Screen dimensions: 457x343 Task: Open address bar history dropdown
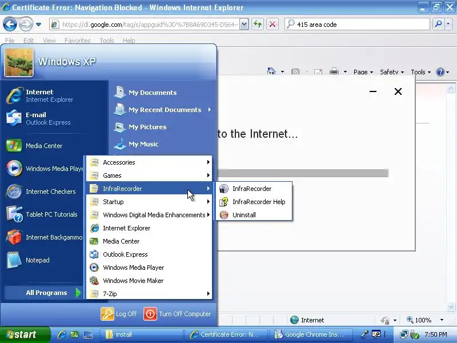(244, 24)
